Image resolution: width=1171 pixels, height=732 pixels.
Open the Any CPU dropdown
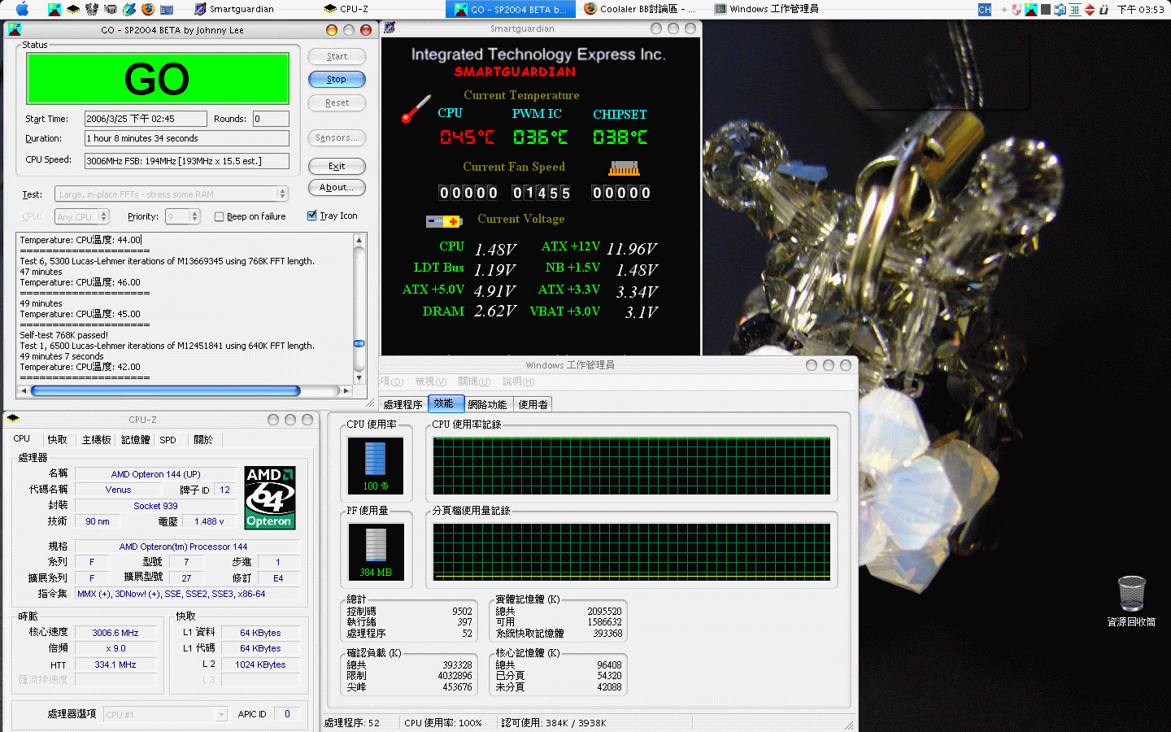pyautogui.click(x=81, y=216)
